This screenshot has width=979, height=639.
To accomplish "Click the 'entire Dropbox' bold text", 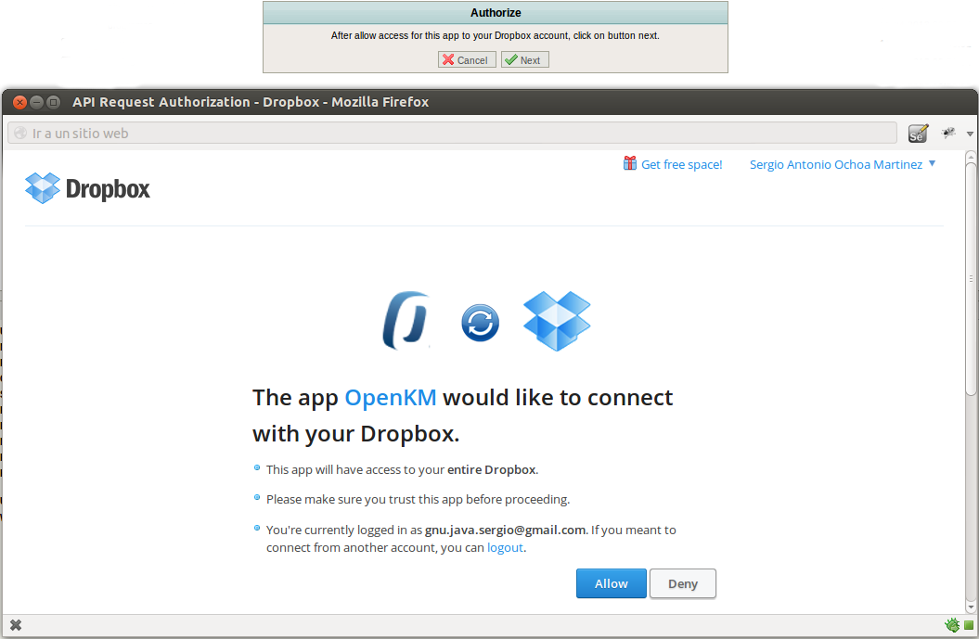I will point(492,469).
